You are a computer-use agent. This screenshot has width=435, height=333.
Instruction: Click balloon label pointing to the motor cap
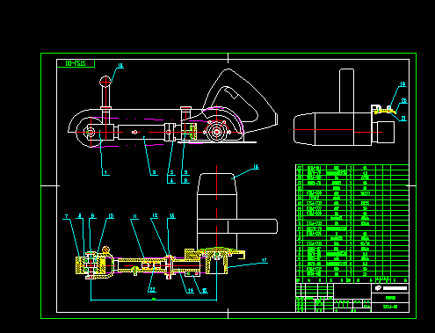[256, 167]
